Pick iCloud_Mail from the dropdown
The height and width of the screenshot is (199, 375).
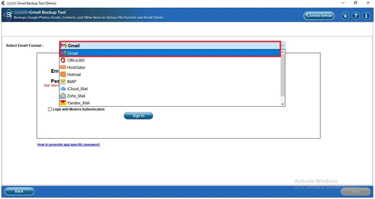tap(170, 89)
